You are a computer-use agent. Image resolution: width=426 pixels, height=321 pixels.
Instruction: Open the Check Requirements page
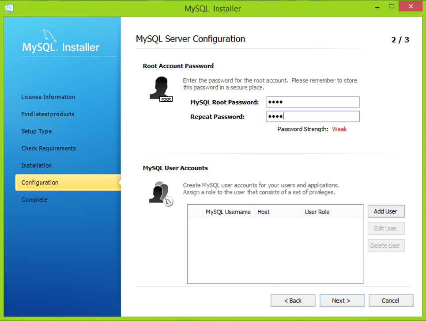tap(49, 148)
